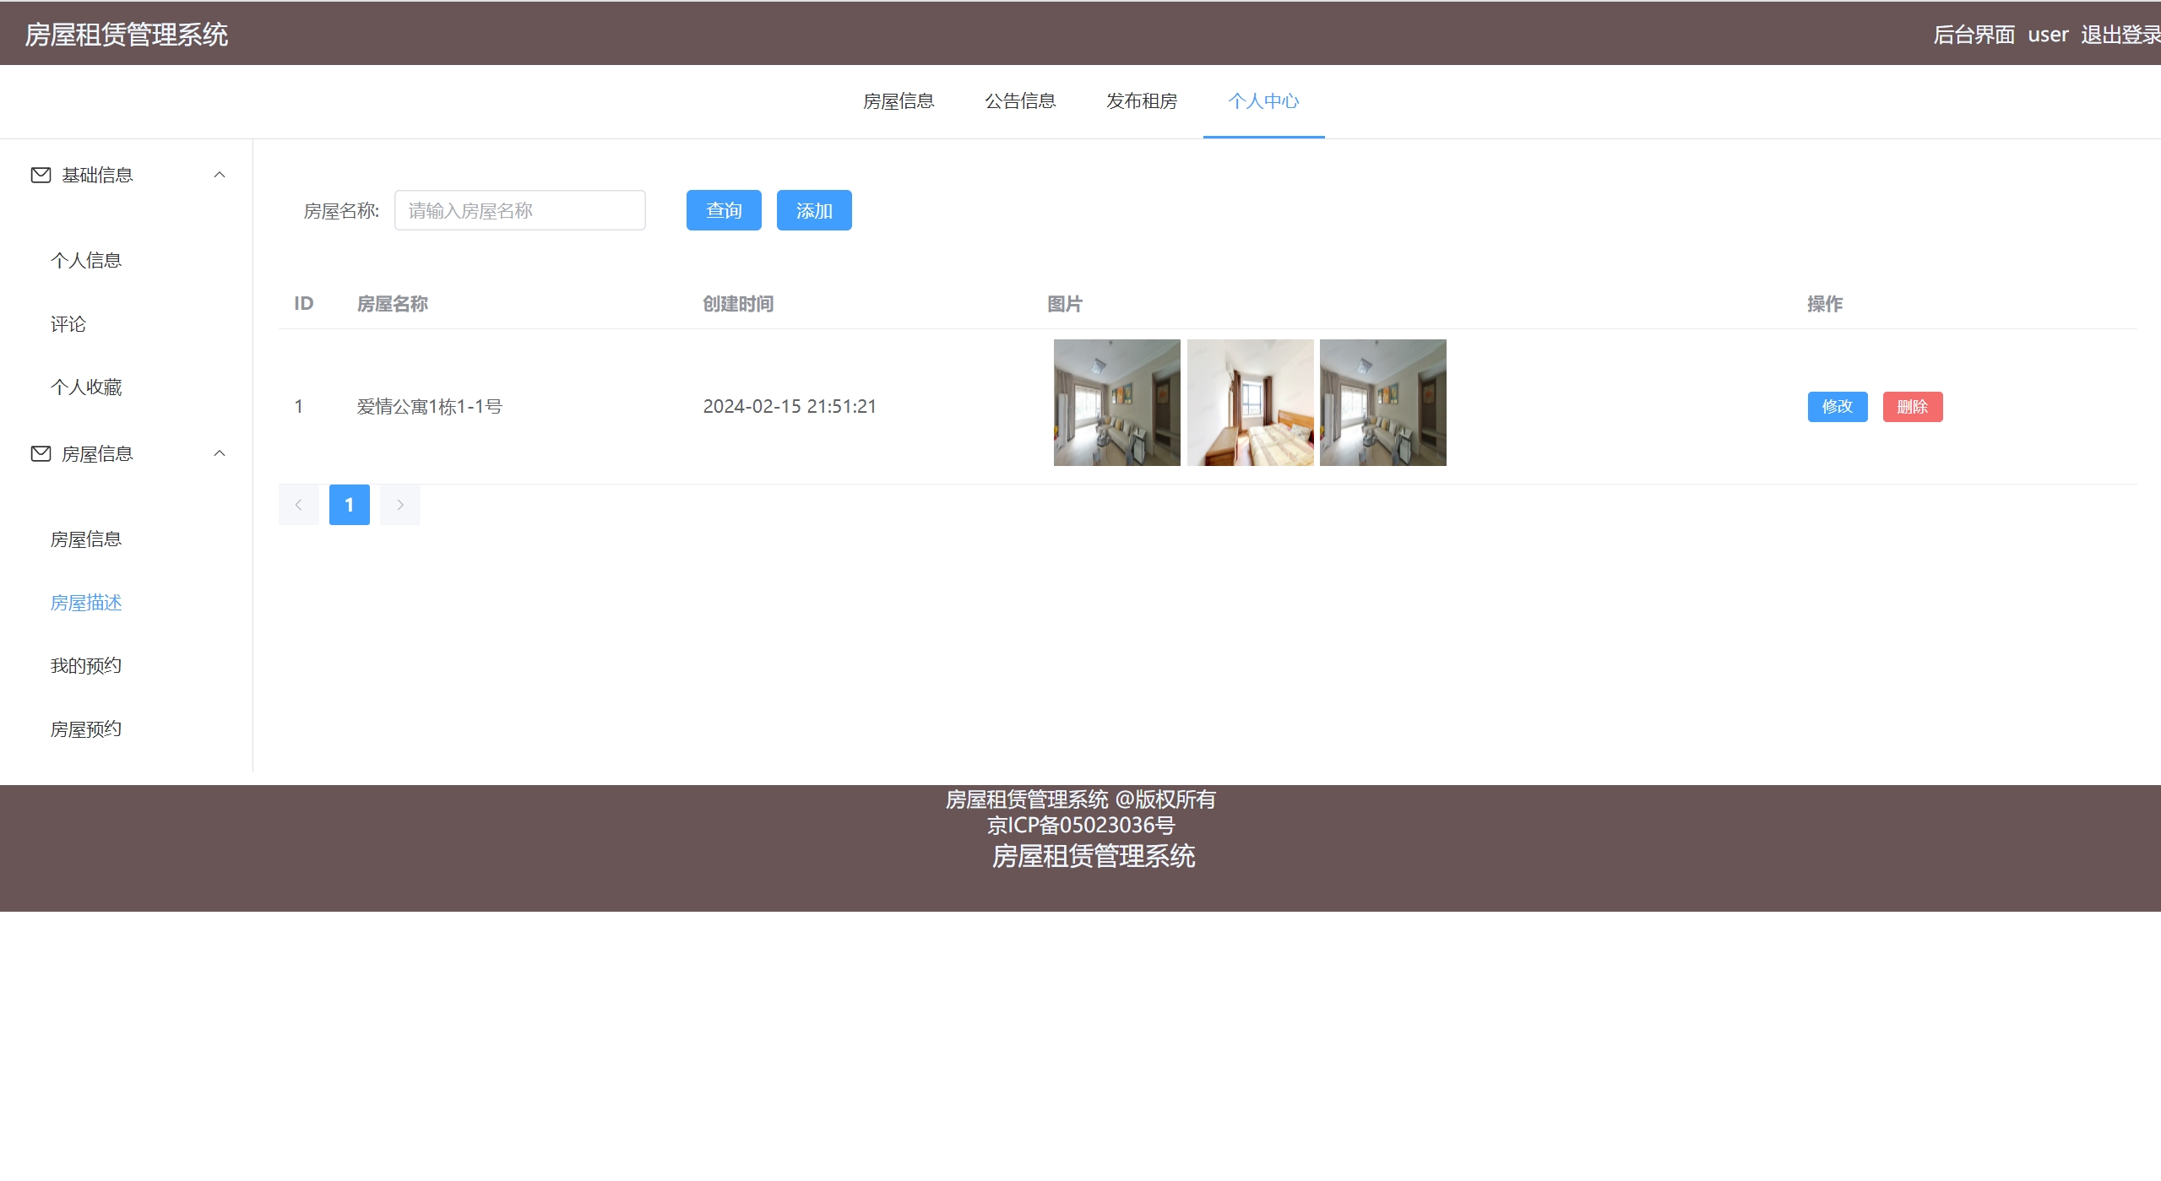Open the bedroom thumbnail image
Screen dimensions: 2161x1181
(x=1250, y=403)
